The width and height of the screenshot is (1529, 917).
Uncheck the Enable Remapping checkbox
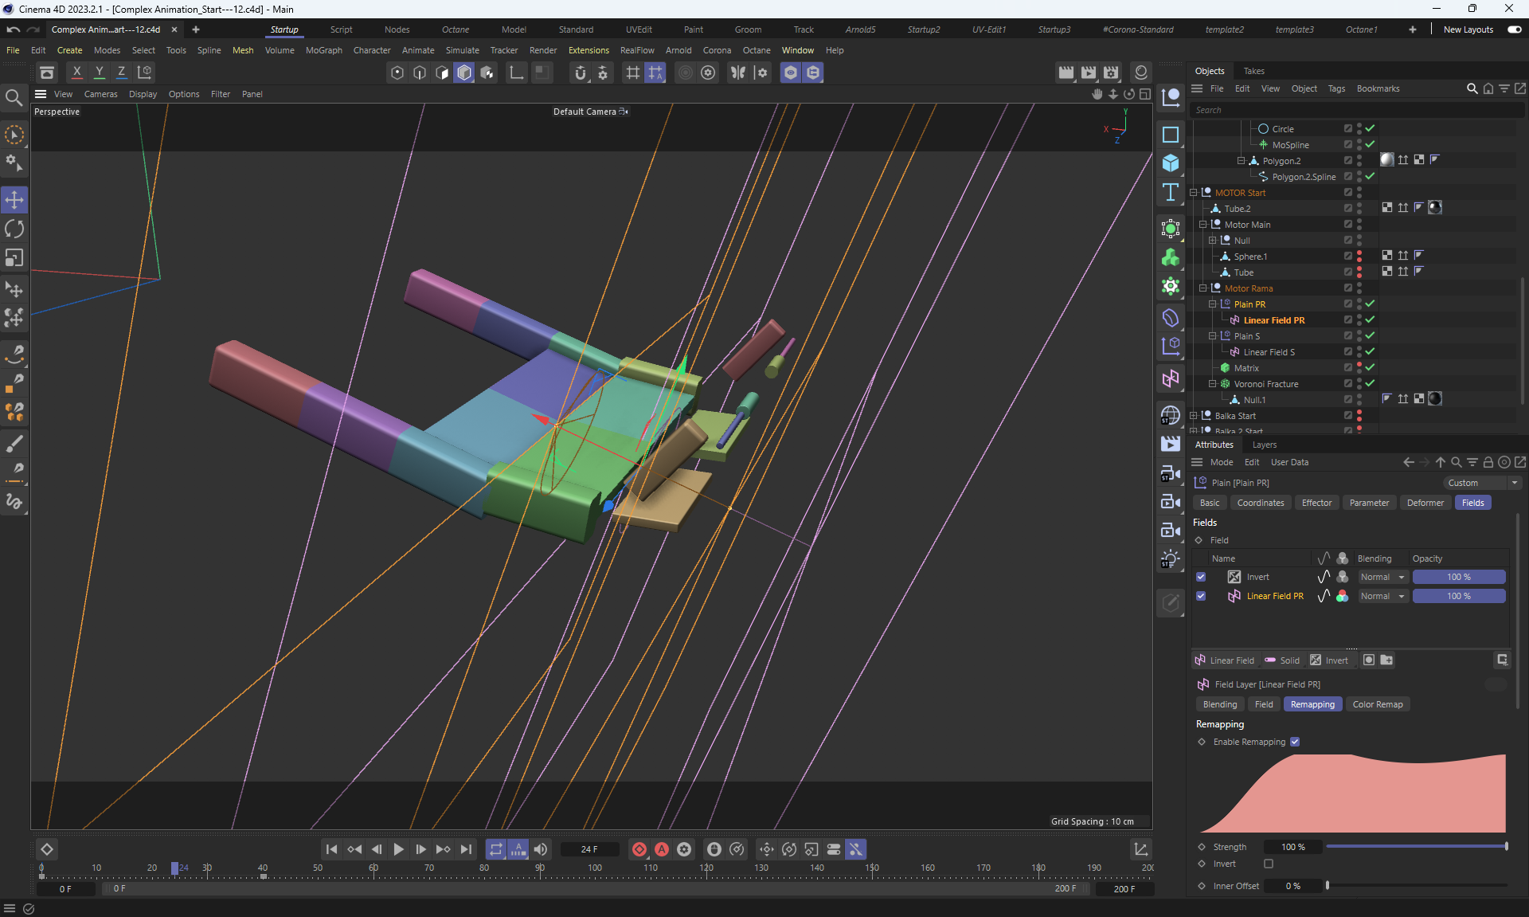coord(1295,742)
